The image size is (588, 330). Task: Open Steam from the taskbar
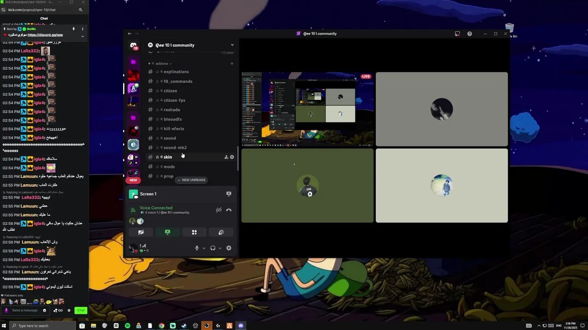pos(184,326)
